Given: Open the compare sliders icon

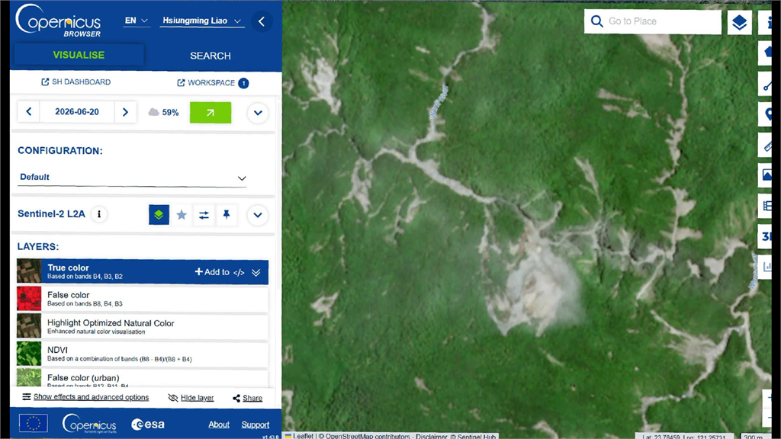Looking at the screenshot, I should pyautogui.click(x=204, y=214).
